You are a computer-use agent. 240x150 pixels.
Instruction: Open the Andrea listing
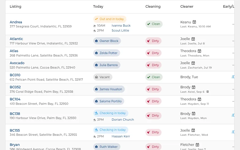tap(16, 22)
